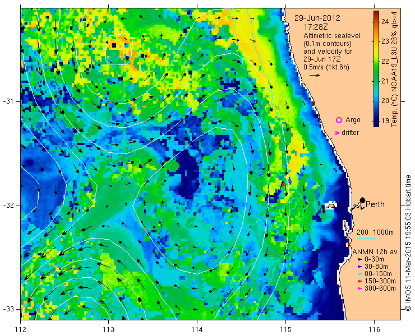Click the blue 30-80m legend arrow

click(359, 267)
